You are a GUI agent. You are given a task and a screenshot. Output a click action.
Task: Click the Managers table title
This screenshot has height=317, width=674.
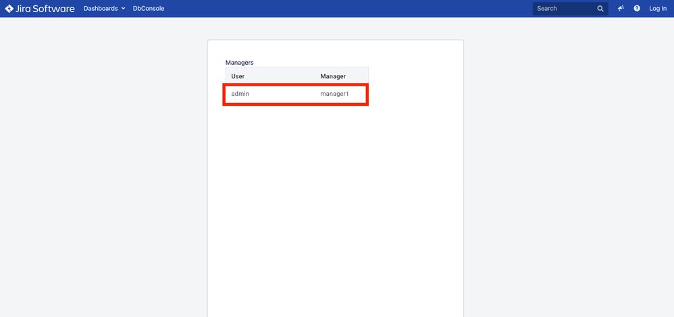pyautogui.click(x=240, y=63)
